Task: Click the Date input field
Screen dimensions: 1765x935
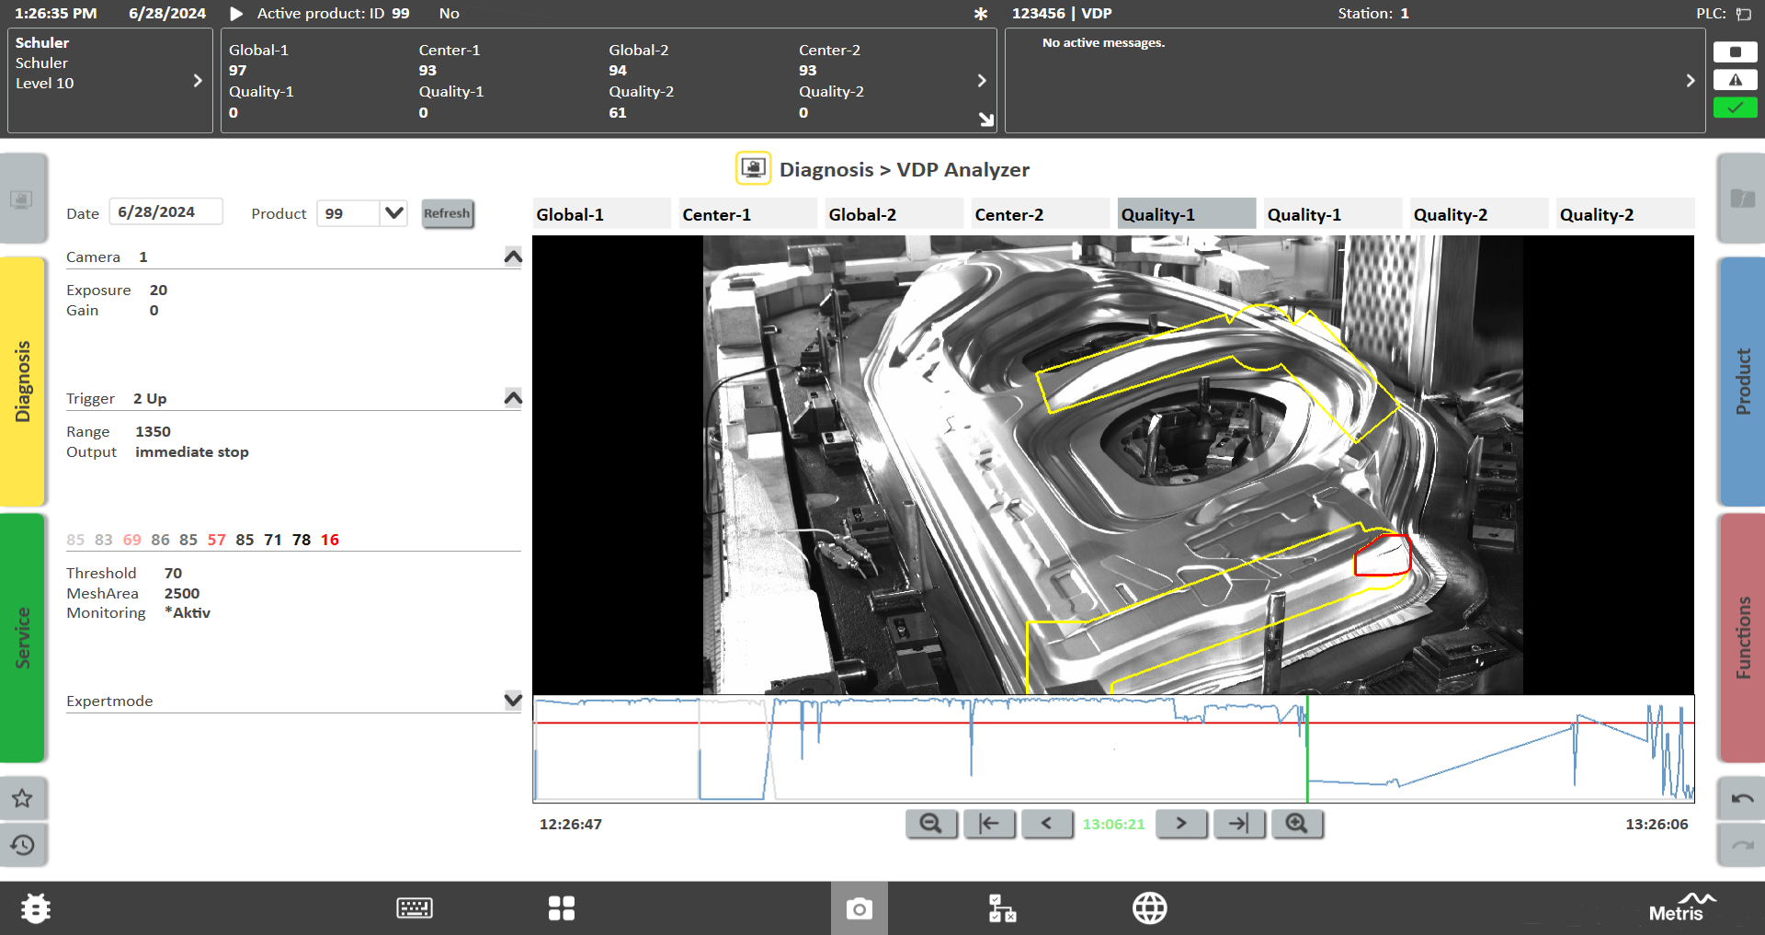Action: coord(165,212)
